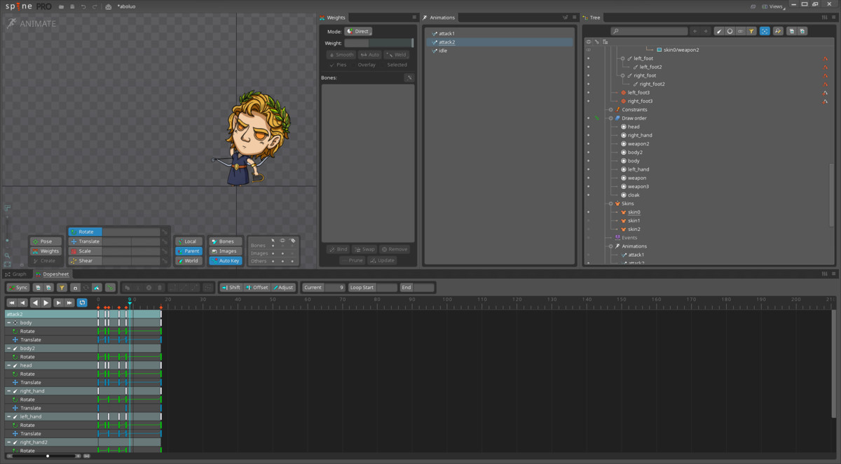Click the Tree search field
Viewport: 841px width, 464px height.
[x=649, y=31]
